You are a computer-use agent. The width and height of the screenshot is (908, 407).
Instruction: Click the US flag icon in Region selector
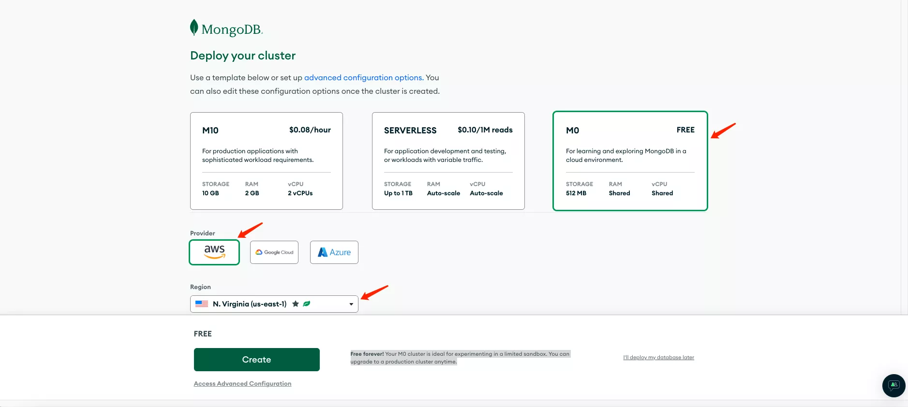point(202,304)
